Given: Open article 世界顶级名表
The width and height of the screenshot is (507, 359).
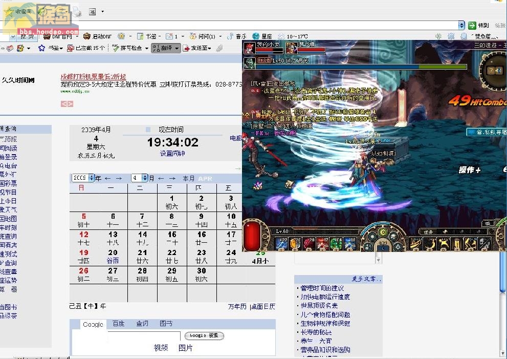Looking at the screenshot, I should [x=319, y=305].
